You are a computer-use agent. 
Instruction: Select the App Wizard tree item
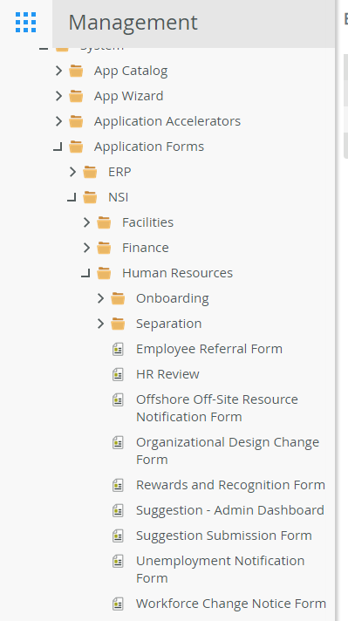pos(129,96)
